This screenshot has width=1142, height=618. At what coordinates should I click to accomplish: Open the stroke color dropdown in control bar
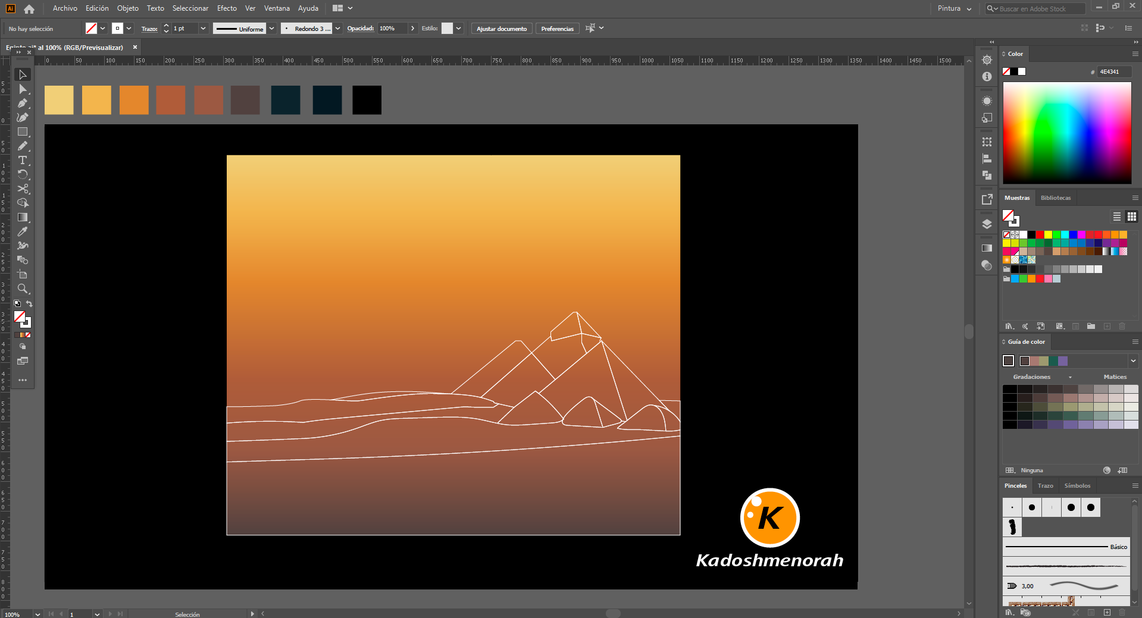[x=129, y=29]
